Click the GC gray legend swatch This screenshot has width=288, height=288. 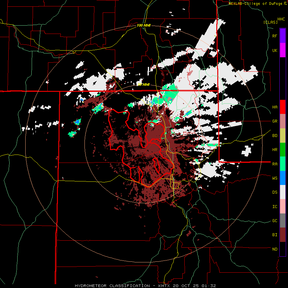pyautogui.click(x=283, y=220)
